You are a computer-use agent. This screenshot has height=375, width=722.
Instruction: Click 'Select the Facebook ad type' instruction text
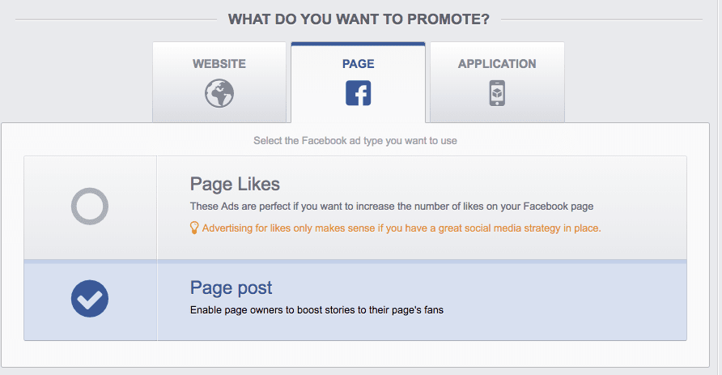(355, 141)
